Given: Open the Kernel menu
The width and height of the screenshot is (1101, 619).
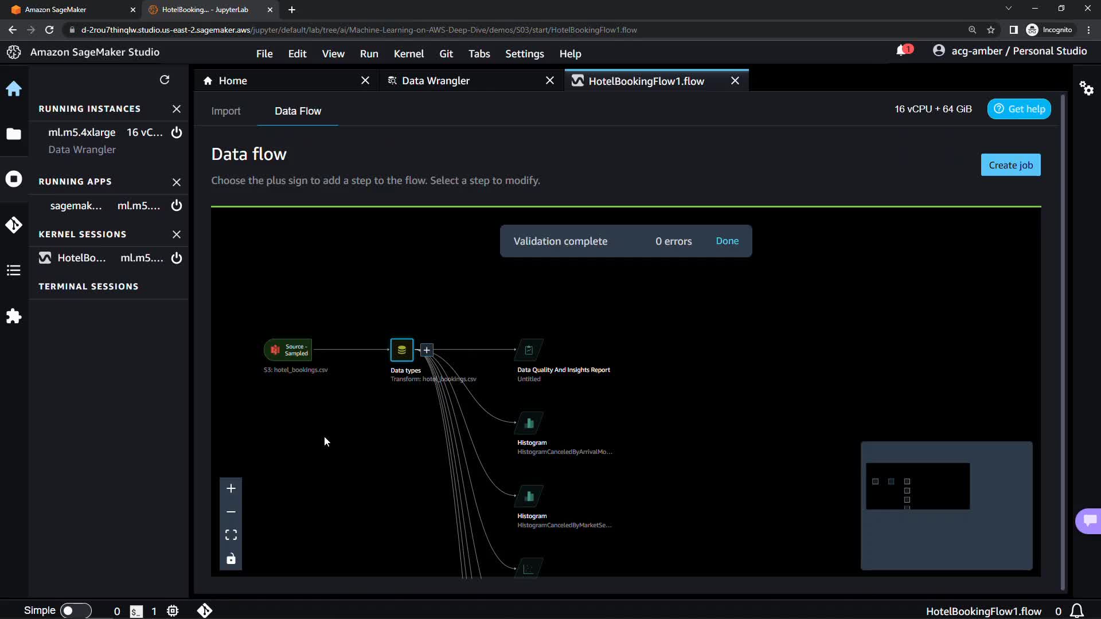Looking at the screenshot, I should pos(408,54).
